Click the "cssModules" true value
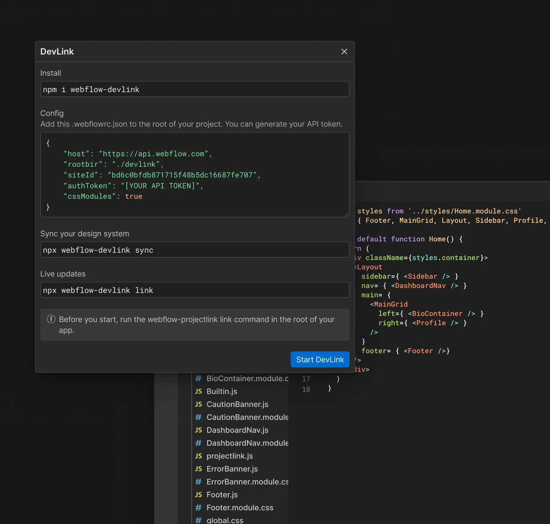Screen dimensions: 550x524 [134, 196]
